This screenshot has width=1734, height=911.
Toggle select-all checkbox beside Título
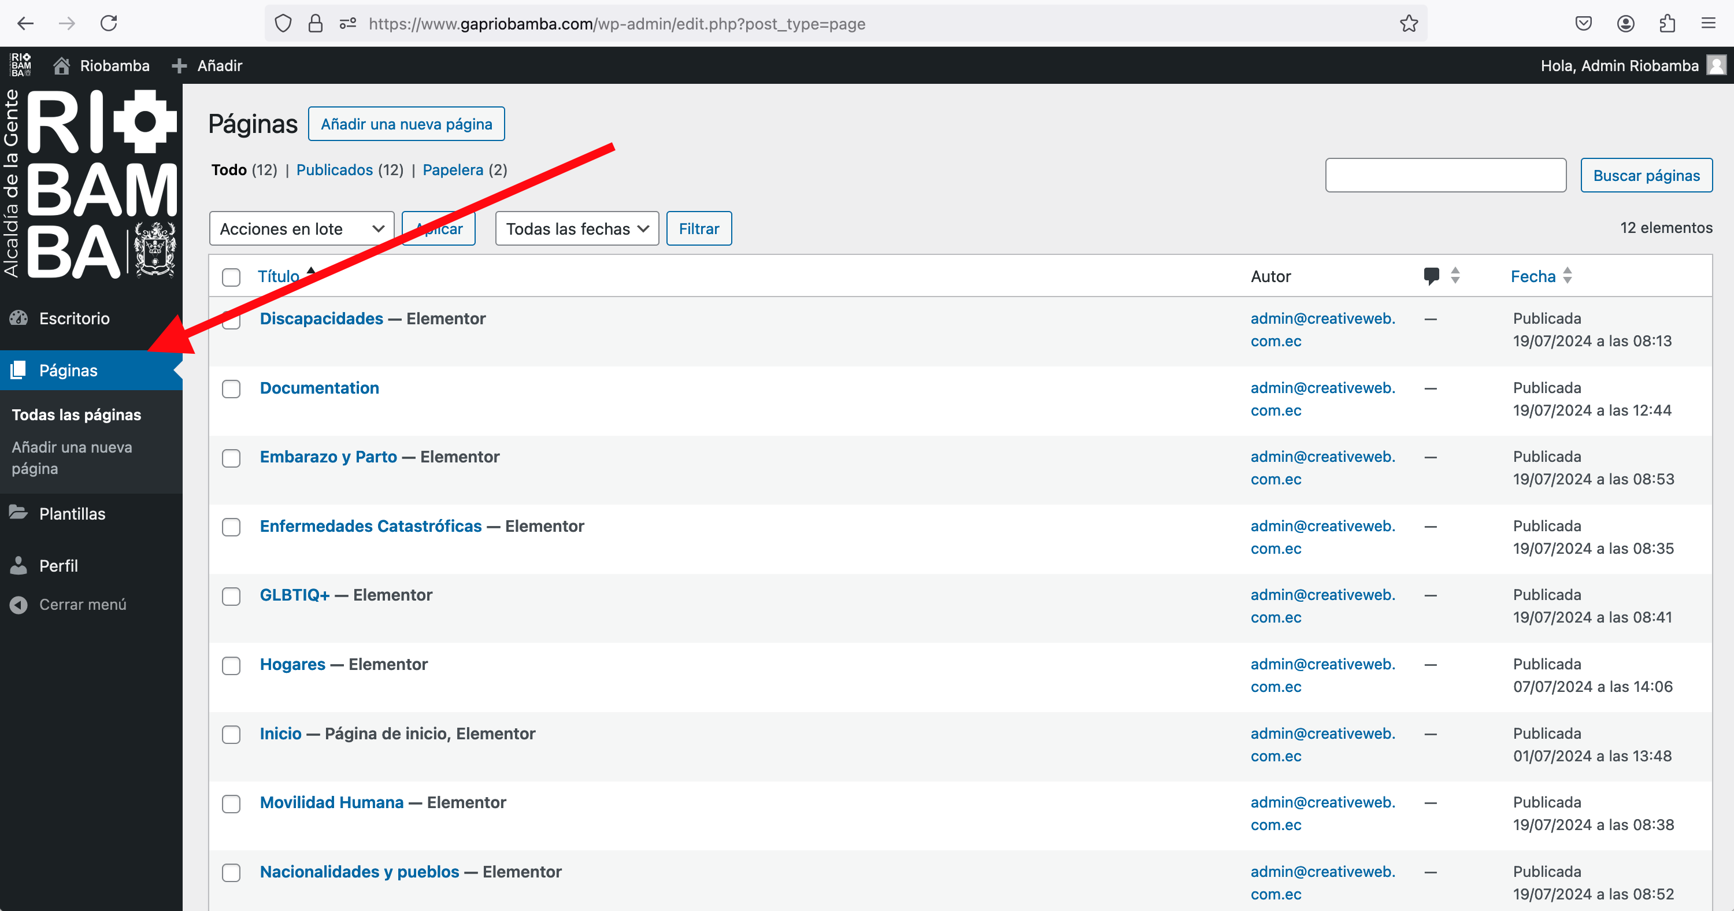[x=231, y=277]
